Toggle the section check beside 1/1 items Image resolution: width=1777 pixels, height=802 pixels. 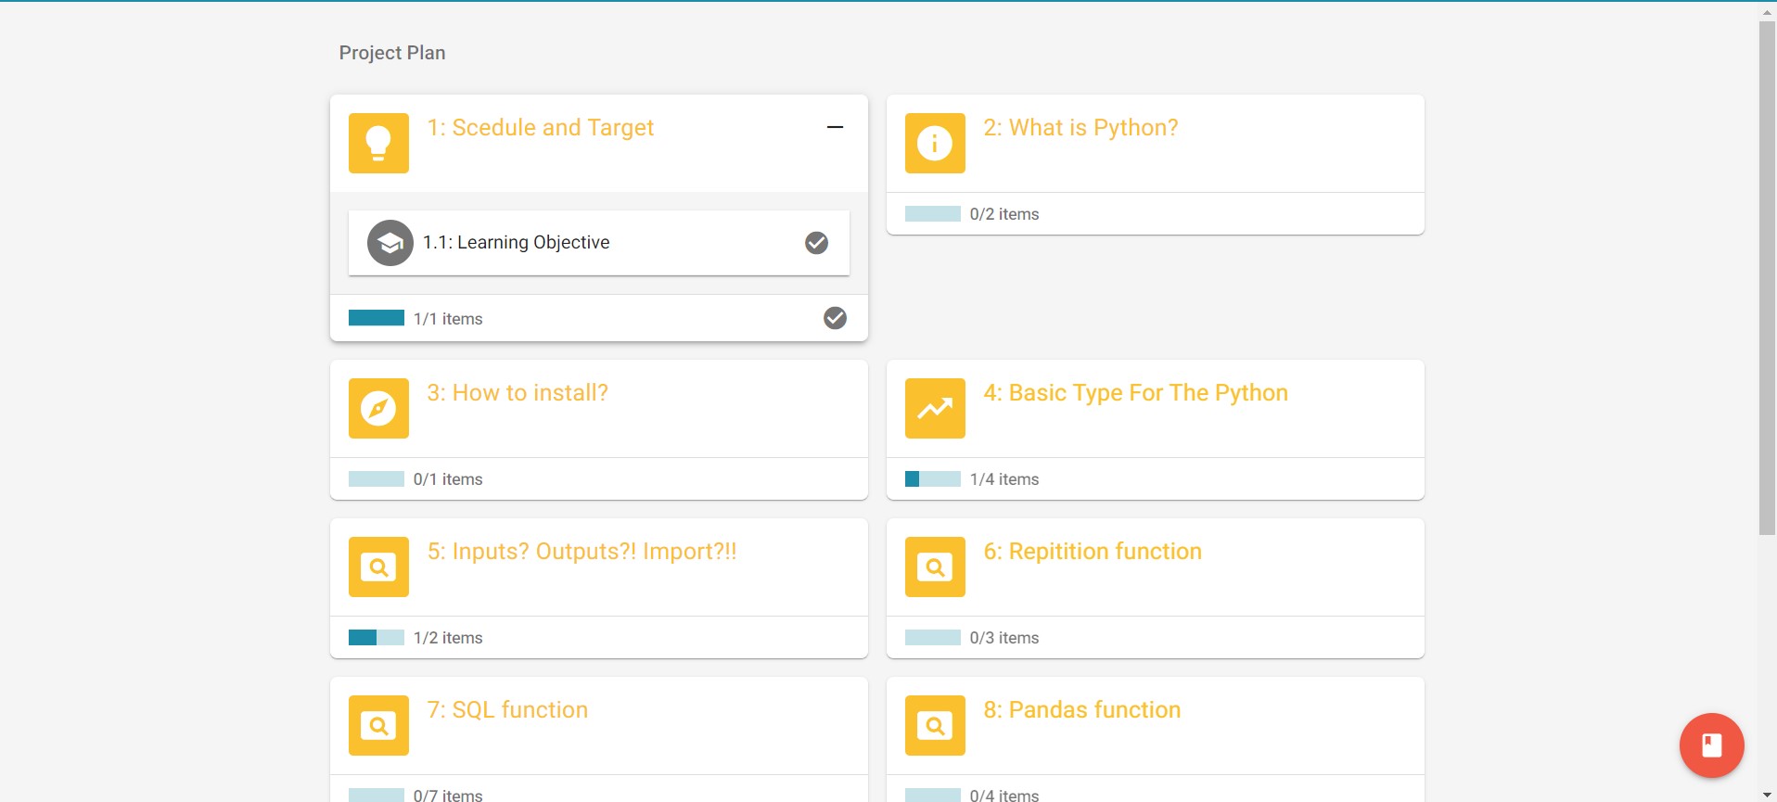pyautogui.click(x=835, y=318)
